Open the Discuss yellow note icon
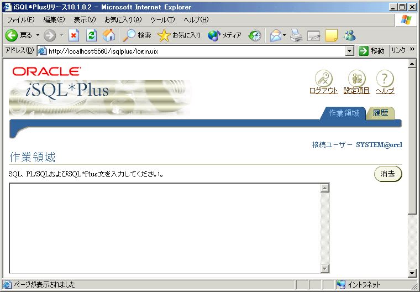 (x=332, y=35)
